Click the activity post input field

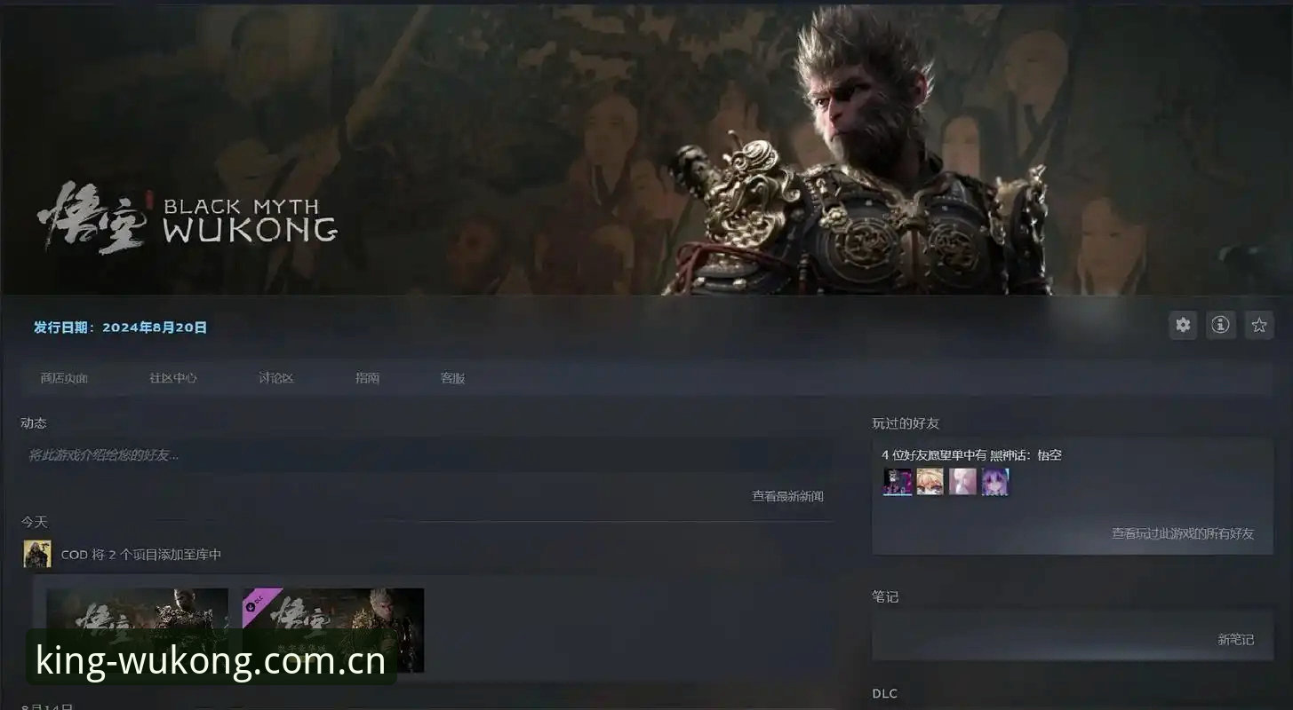427,455
